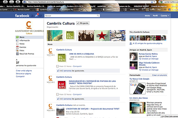The image size is (178, 118).
Task: Click the TIFSIT event photo thumbnail
Action: pos(60,111)
